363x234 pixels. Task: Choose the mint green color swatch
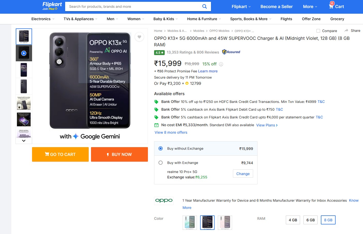(190, 222)
